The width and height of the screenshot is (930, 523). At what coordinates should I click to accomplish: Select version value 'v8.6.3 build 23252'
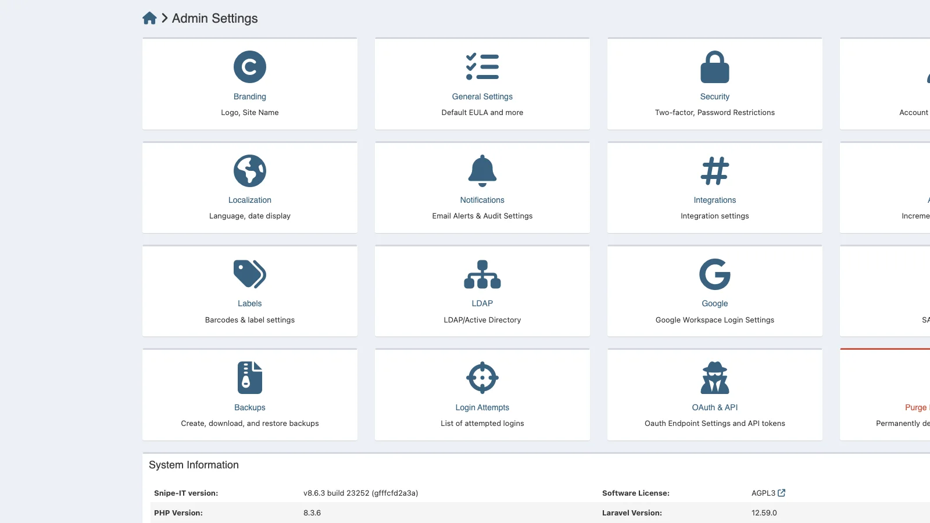point(337,493)
